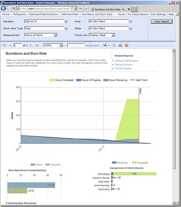Open Trend Line dropdown Display Ideal

(x=113, y=35)
